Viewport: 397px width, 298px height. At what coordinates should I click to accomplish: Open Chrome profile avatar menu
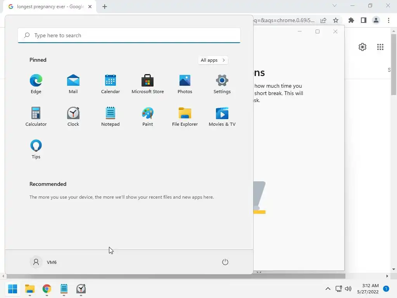tap(376, 20)
